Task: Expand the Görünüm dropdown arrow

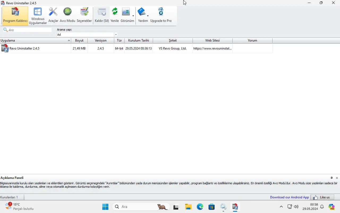Action: click(133, 16)
